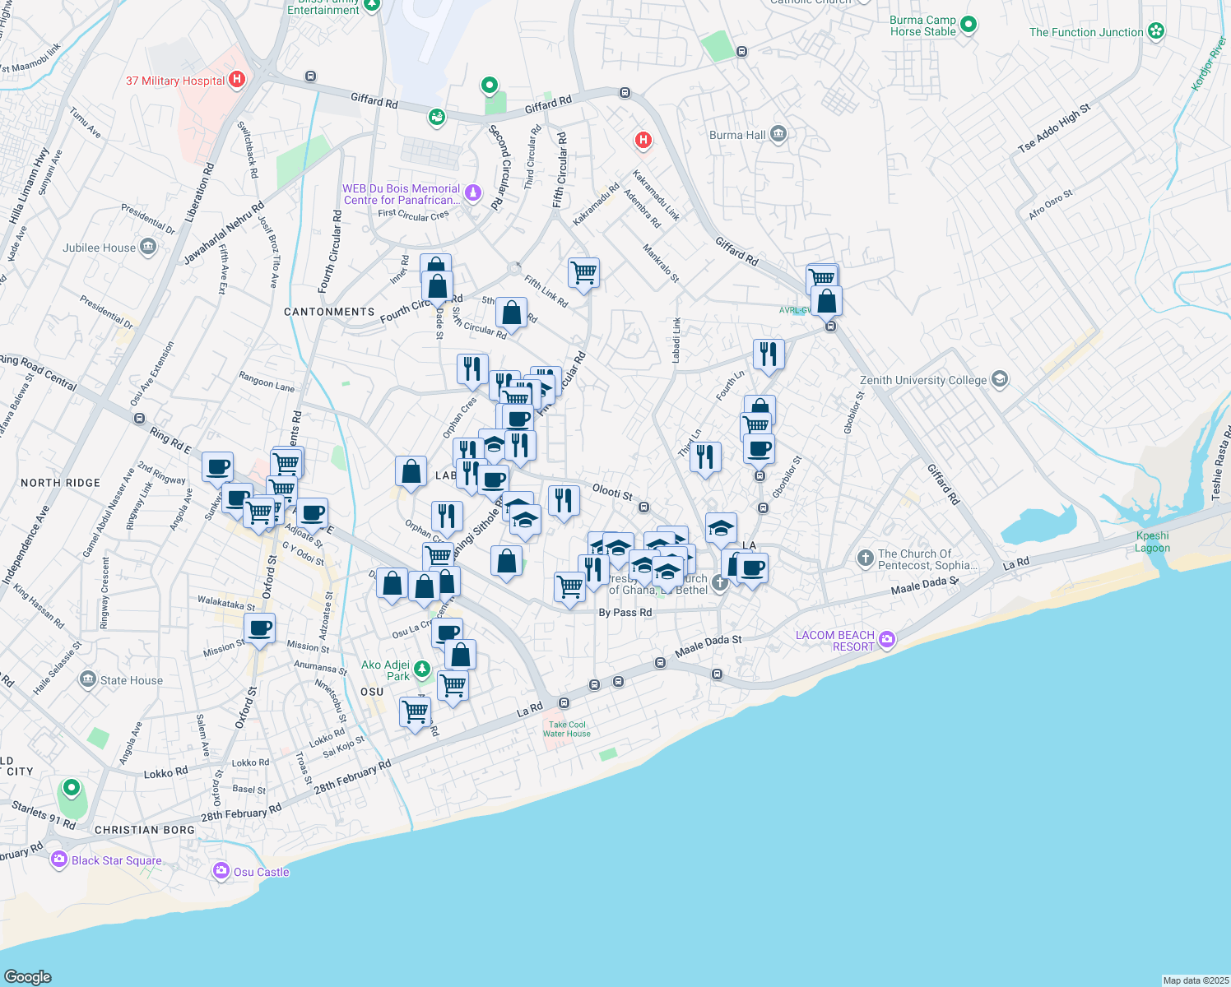The height and width of the screenshot is (987, 1231).
Task: Click the church icon for Church of Pentecost Sophia
Action: pos(866,558)
